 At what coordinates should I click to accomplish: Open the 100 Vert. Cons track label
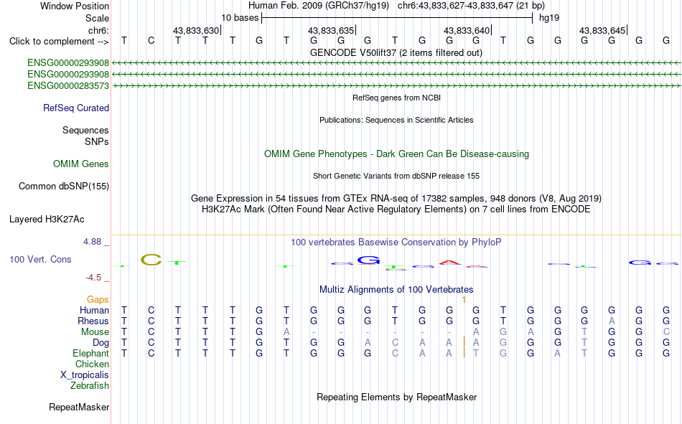click(x=40, y=259)
